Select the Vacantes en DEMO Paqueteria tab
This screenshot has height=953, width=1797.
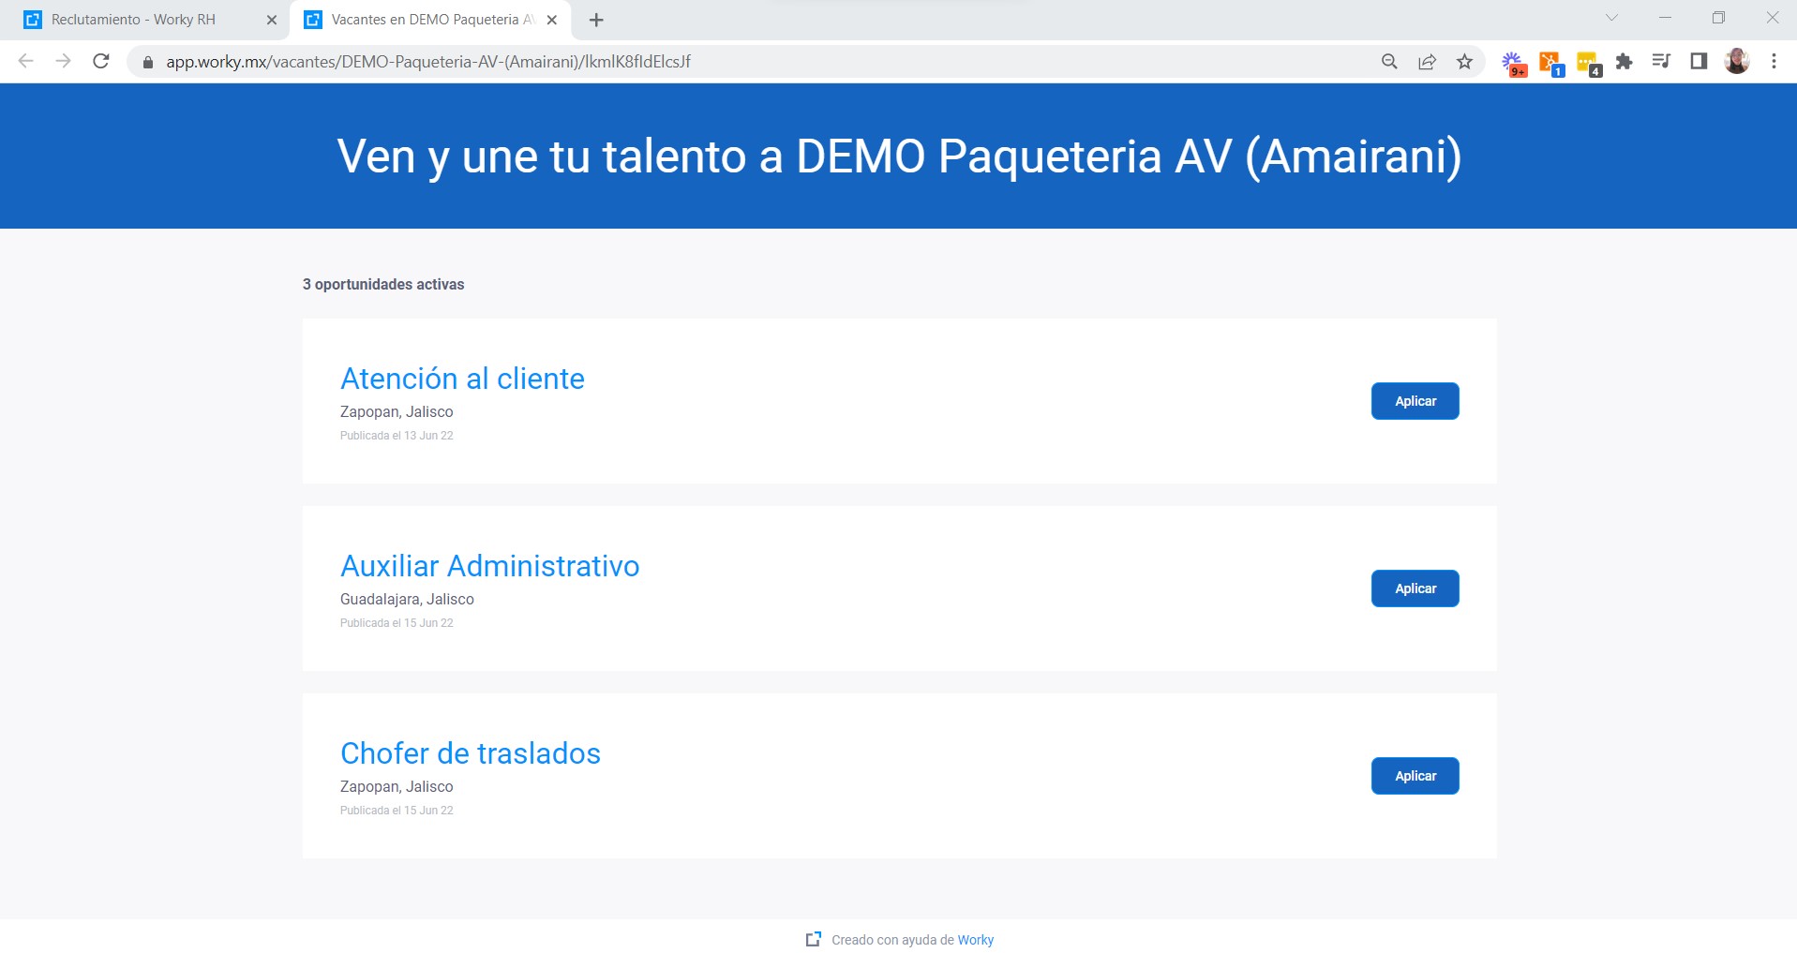click(x=431, y=20)
